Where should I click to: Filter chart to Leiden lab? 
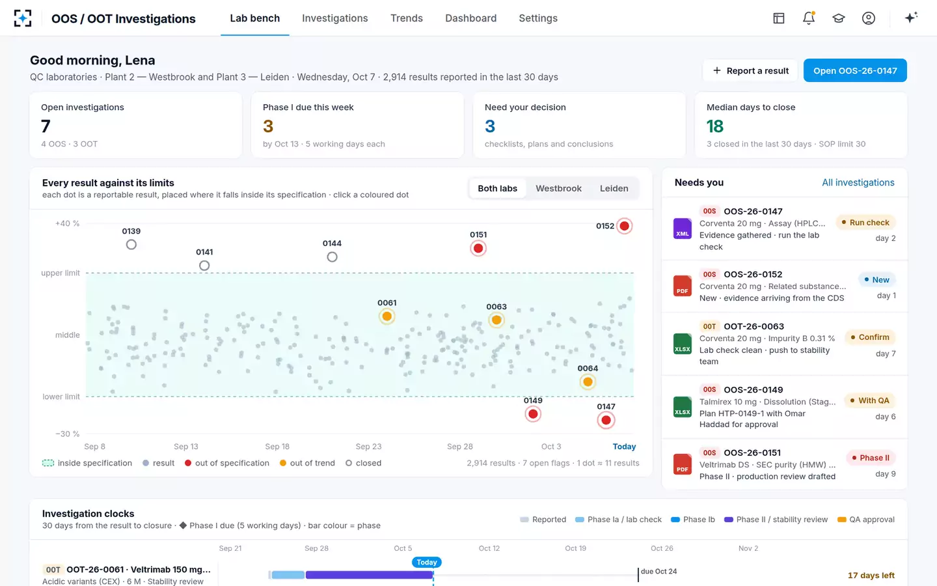pos(614,188)
